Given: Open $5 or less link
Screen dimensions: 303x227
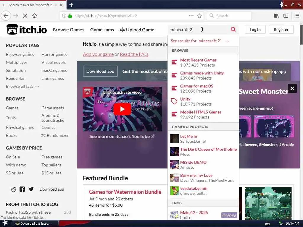Looking at the screenshot, I should point(14,173).
